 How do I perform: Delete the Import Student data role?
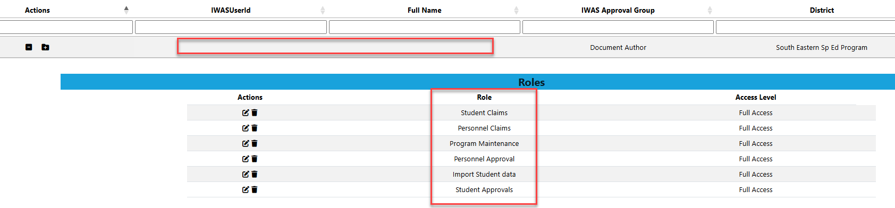[255, 174]
